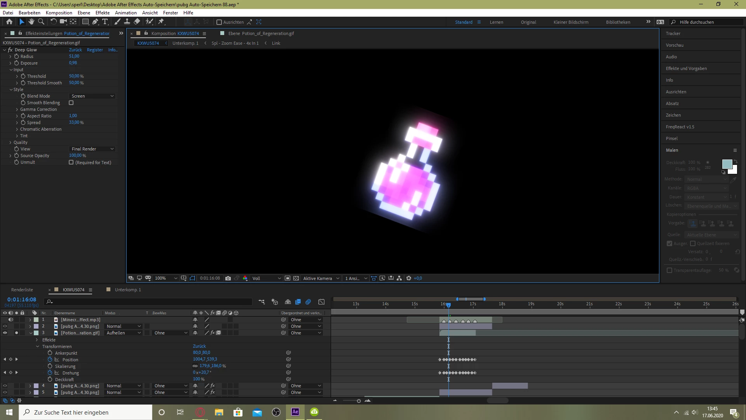Select the Eraser tool
This screenshot has height=420, width=746.
tap(137, 22)
